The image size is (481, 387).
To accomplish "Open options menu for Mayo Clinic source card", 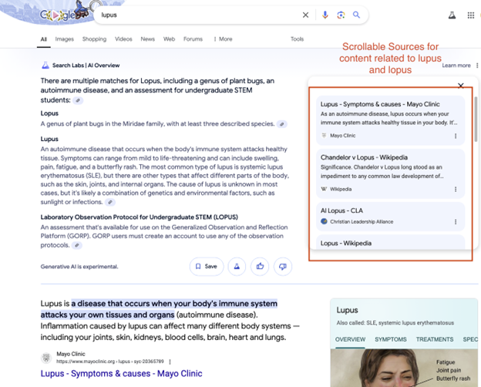I will point(456,136).
